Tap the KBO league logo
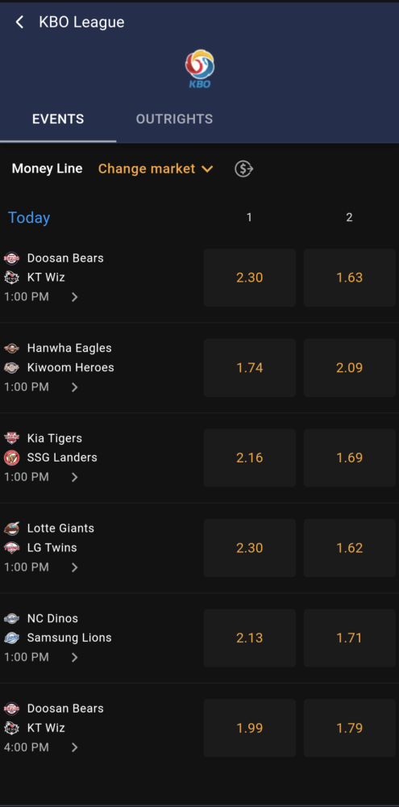 point(200,69)
